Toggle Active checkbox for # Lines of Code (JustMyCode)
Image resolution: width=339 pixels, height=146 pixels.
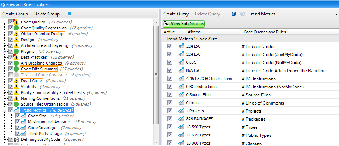click(x=170, y=54)
